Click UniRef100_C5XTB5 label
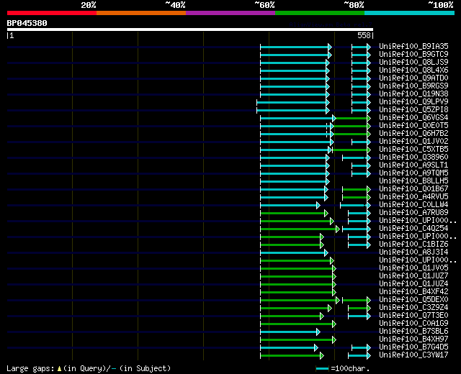 pos(413,150)
